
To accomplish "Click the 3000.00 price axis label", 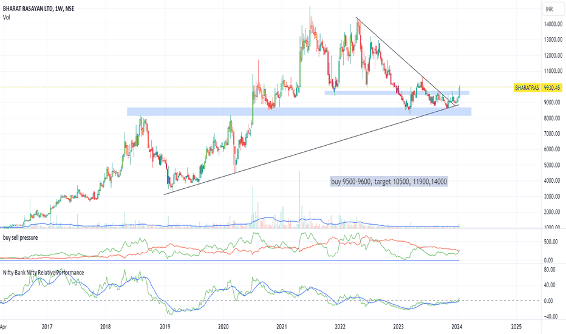I will [x=553, y=196].
